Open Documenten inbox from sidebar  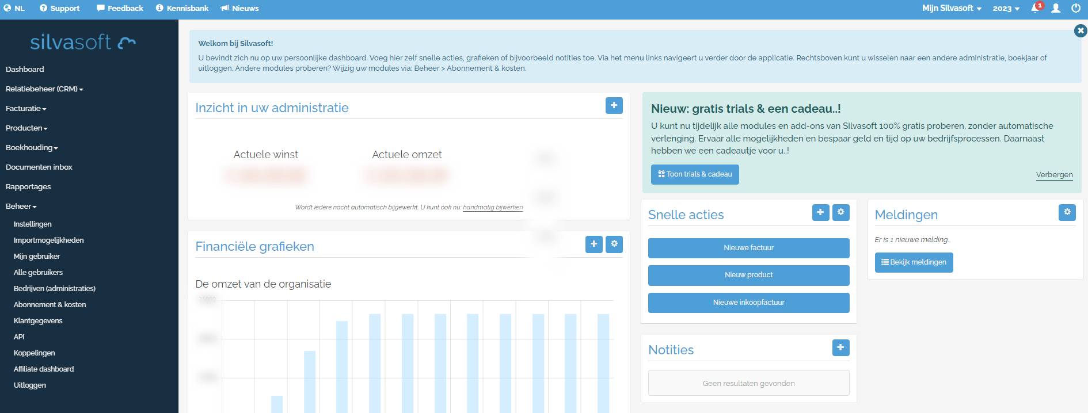point(39,167)
